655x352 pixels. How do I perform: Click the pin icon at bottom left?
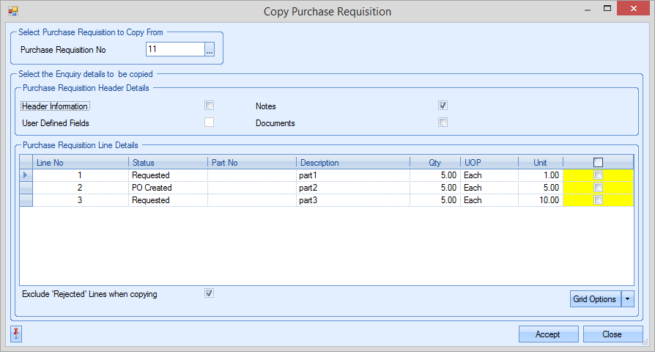[x=17, y=334]
